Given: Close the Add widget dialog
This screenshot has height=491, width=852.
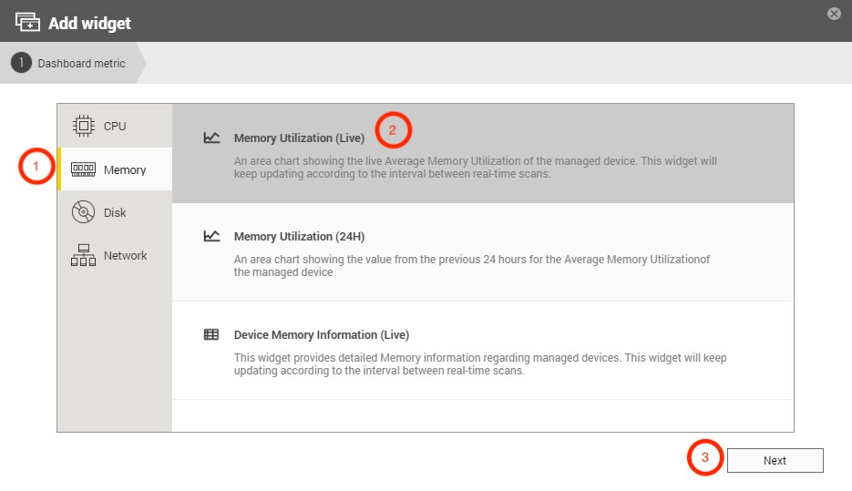Looking at the screenshot, I should point(833,14).
